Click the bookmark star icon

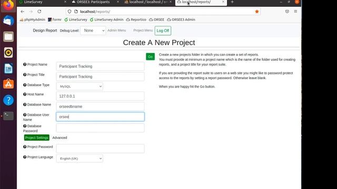click(257, 12)
